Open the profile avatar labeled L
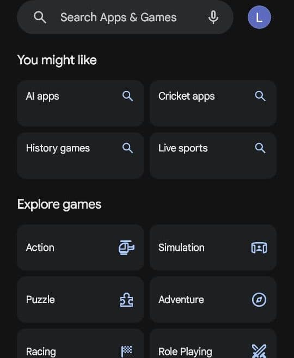 259,17
